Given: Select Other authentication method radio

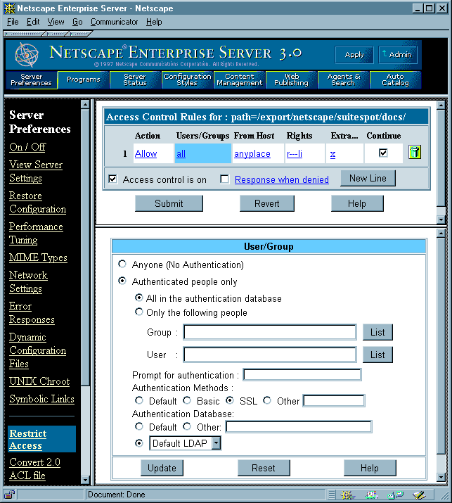Looking at the screenshot, I should tap(267, 400).
